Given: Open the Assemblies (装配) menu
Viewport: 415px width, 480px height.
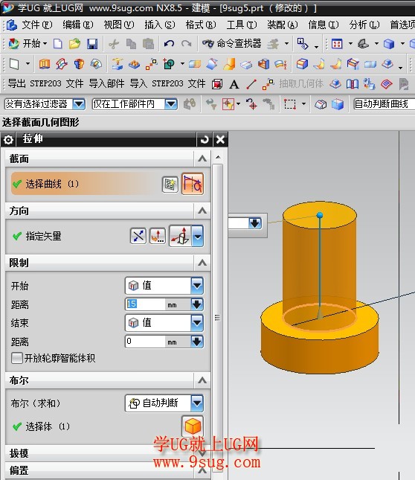Looking at the screenshot, I should 283,25.
